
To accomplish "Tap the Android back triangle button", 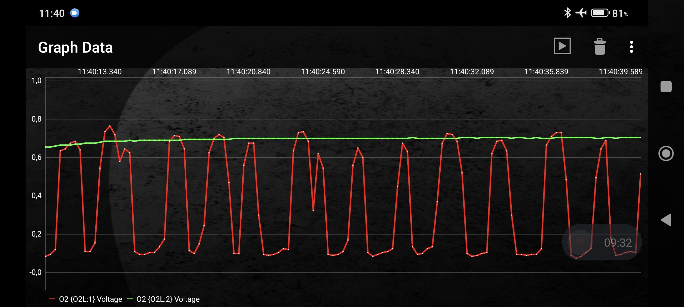I will pyautogui.click(x=666, y=220).
